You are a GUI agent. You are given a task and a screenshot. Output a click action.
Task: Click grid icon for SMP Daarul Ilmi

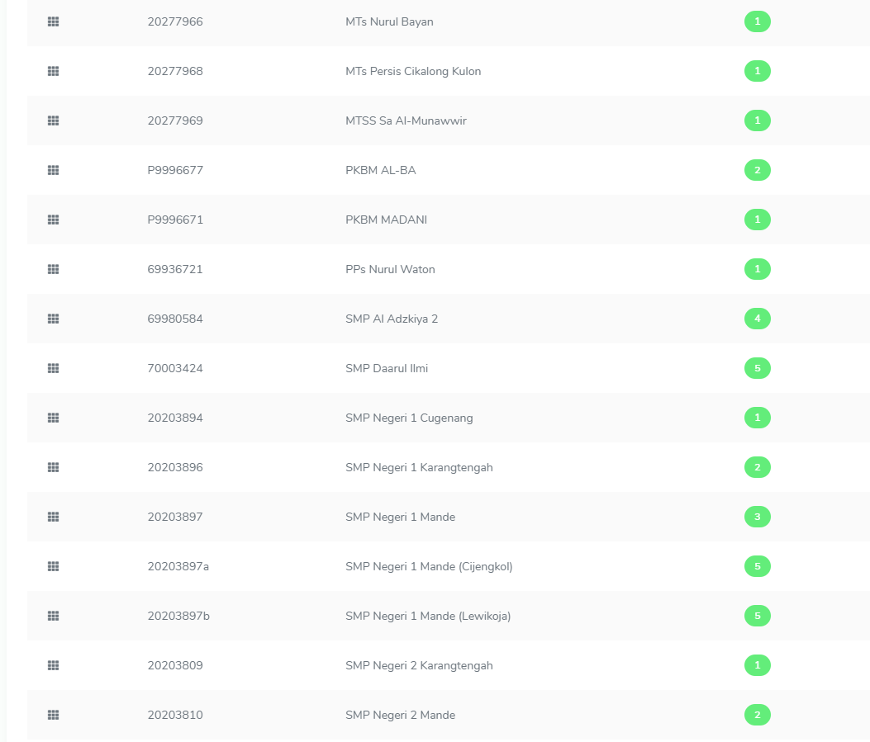click(53, 369)
